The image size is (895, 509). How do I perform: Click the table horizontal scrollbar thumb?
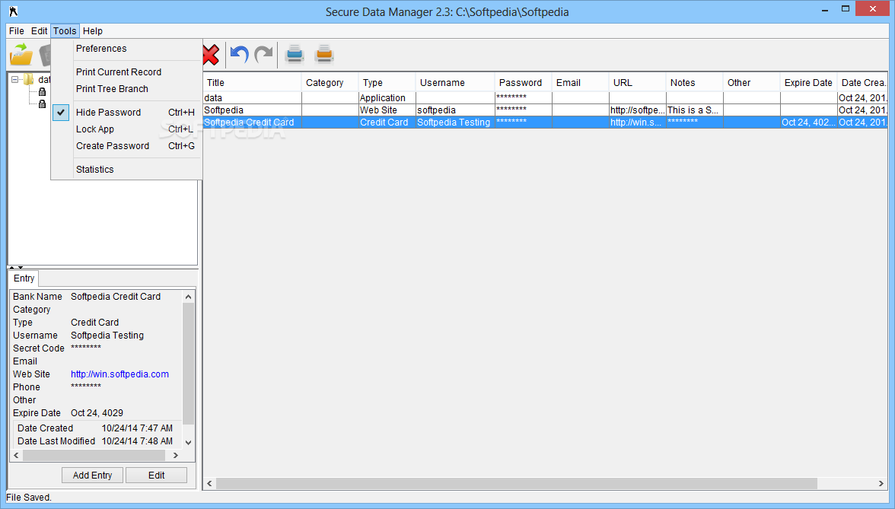[517, 483]
